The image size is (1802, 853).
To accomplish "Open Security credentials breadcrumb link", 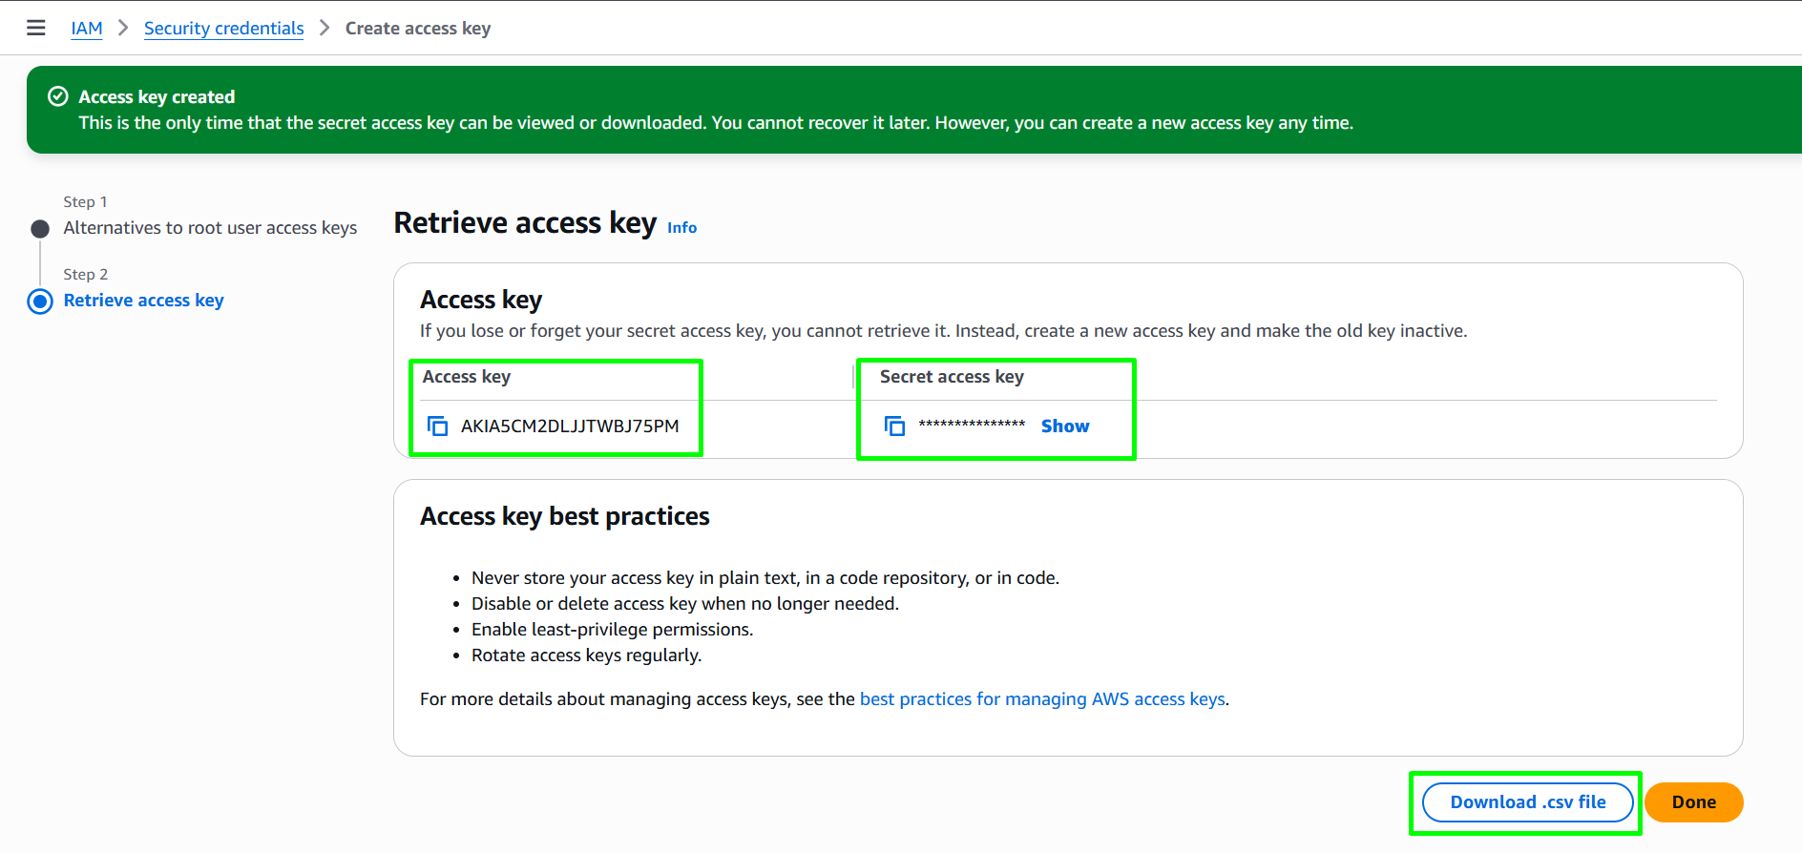I will pyautogui.click(x=224, y=29).
